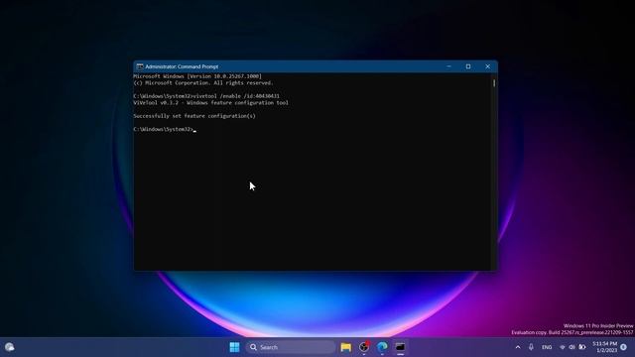Open File Explorer from the taskbar
Image resolution: width=635 pixels, height=357 pixels.
tap(346, 347)
